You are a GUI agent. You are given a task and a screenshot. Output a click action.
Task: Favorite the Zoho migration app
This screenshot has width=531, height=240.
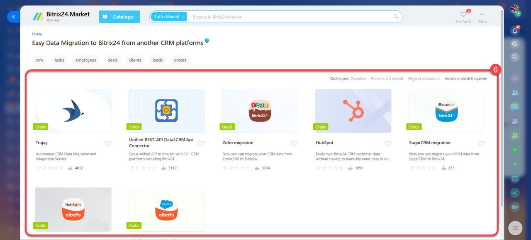click(294, 144)
